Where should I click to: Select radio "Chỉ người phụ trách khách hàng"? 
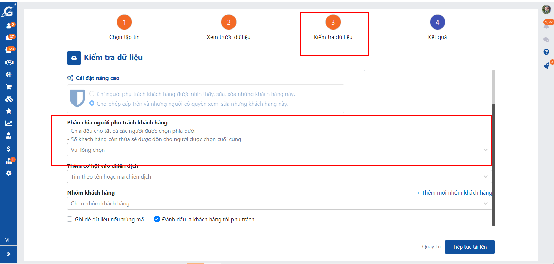coord(92,94)
